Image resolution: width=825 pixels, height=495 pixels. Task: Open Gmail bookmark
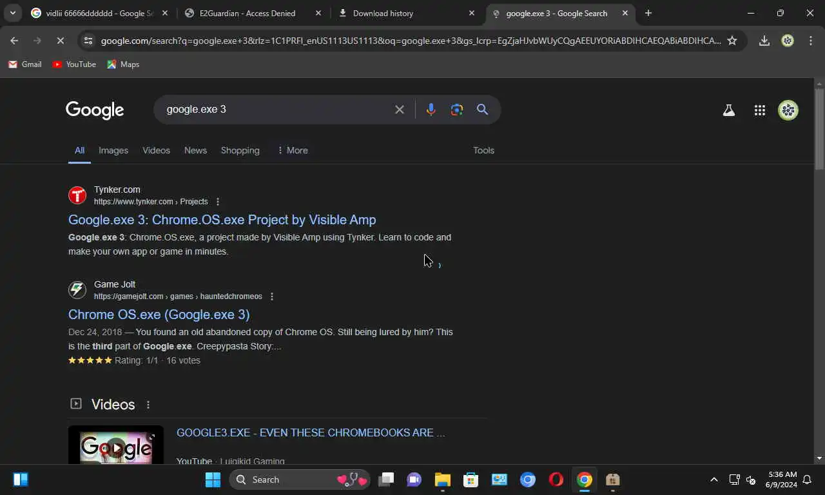point(24,64)
